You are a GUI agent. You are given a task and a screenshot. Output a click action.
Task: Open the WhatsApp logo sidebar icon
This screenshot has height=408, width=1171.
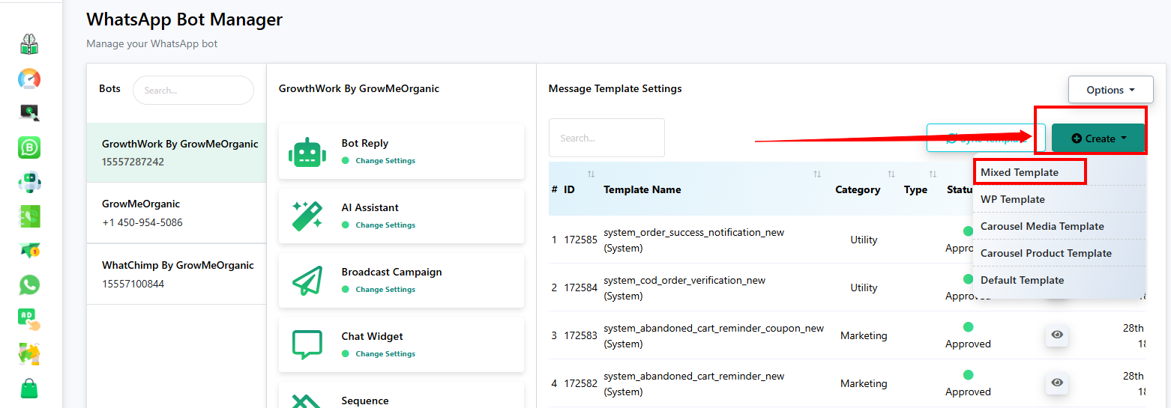click(x=29, y=285)
